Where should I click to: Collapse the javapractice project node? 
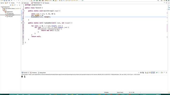1,7
